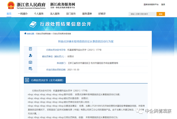
Task: Click the date value 2021-10-30
Action: pyautogui.click(x=73, y=70)
